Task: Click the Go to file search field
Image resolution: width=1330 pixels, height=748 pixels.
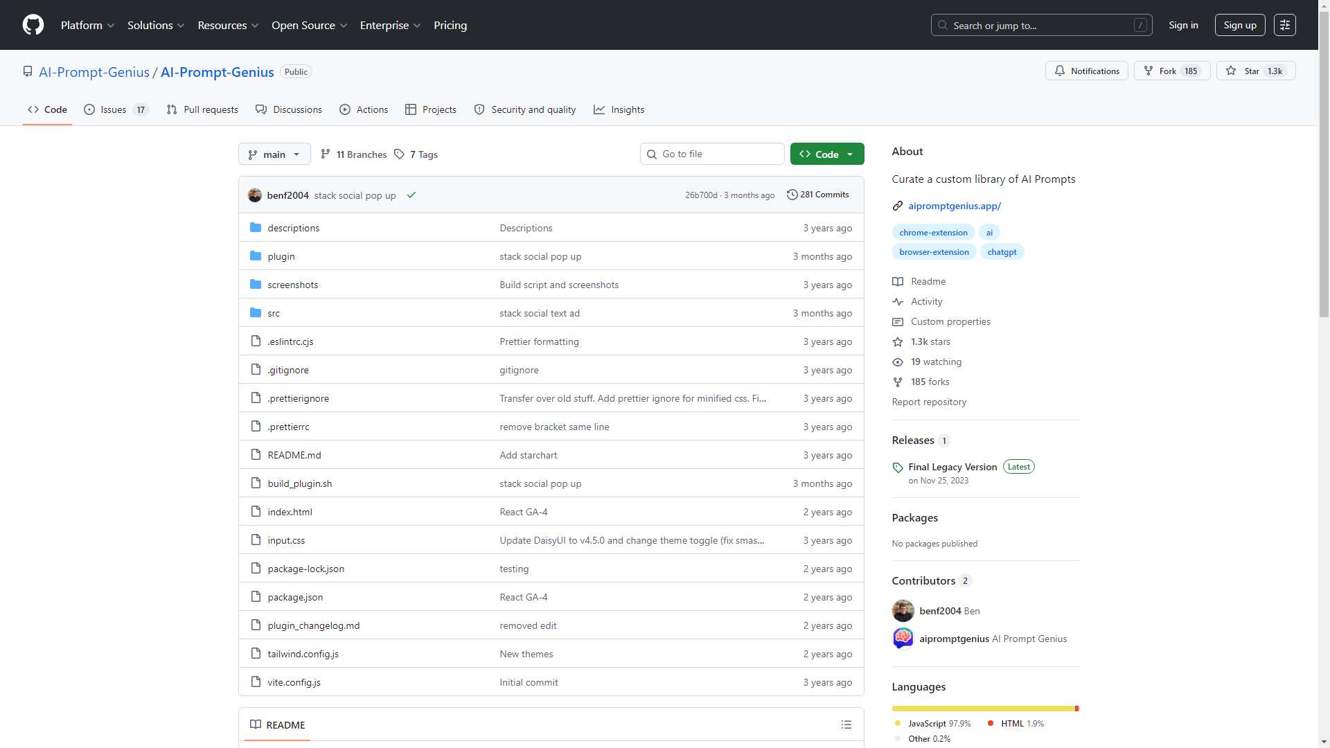Action: point(712,154)
